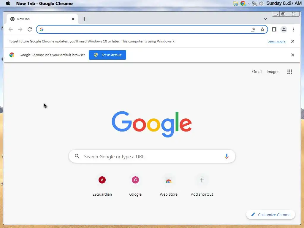The height and width of the screenshot is (228, 304).
Task: Expand the hidden tray icons chevron
Action: pyautogui.click(x=249, y=4)
